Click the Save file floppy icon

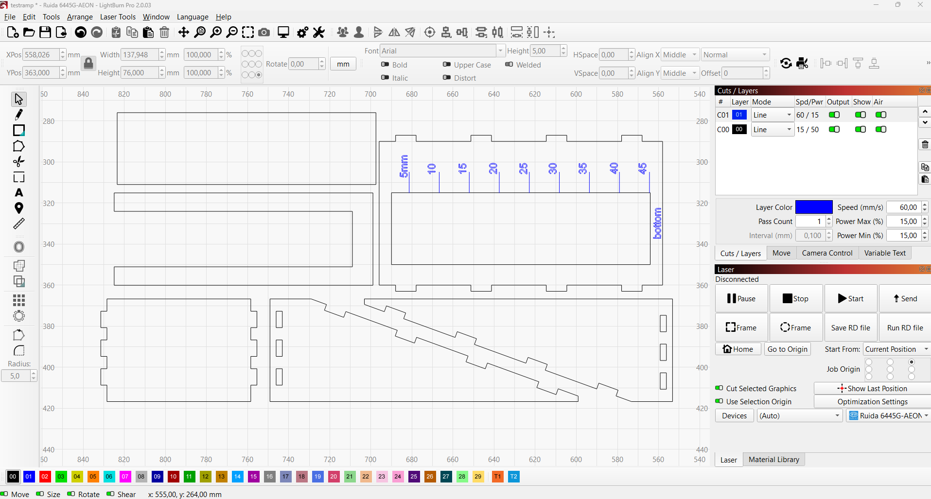pyautogui.click(x=45, y=33)
